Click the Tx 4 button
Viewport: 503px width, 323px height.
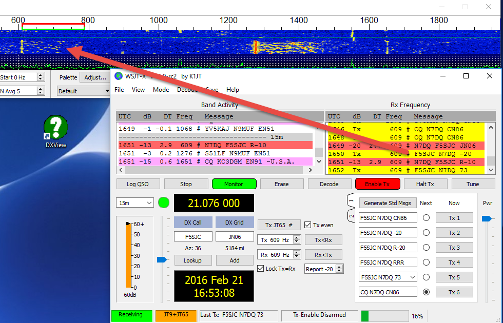[x=454, y=263]
